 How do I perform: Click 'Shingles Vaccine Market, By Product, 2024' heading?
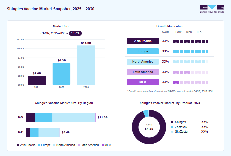click(170, 103)
